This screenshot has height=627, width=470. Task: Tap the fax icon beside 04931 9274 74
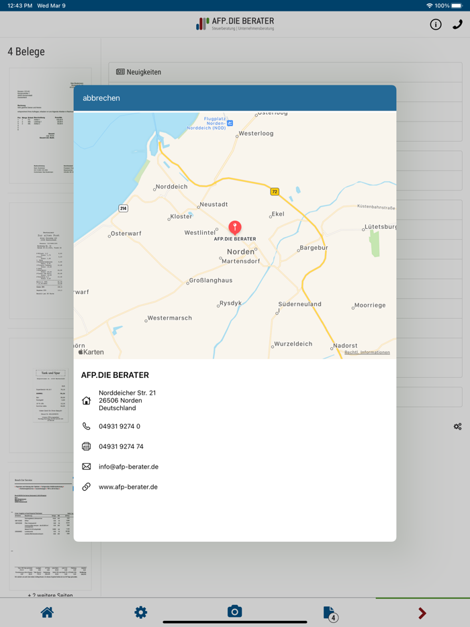(x=87, y=446)
